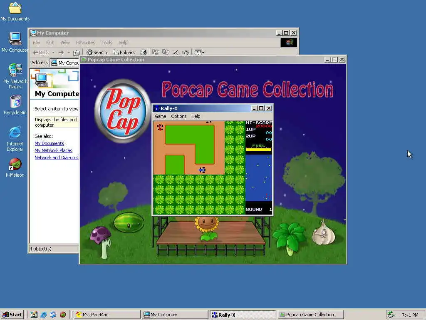The width and height of the screenshot is (426, 320).
Task: Click the system tray network icon
Action: pyautogui.click(x=391, y=315)
